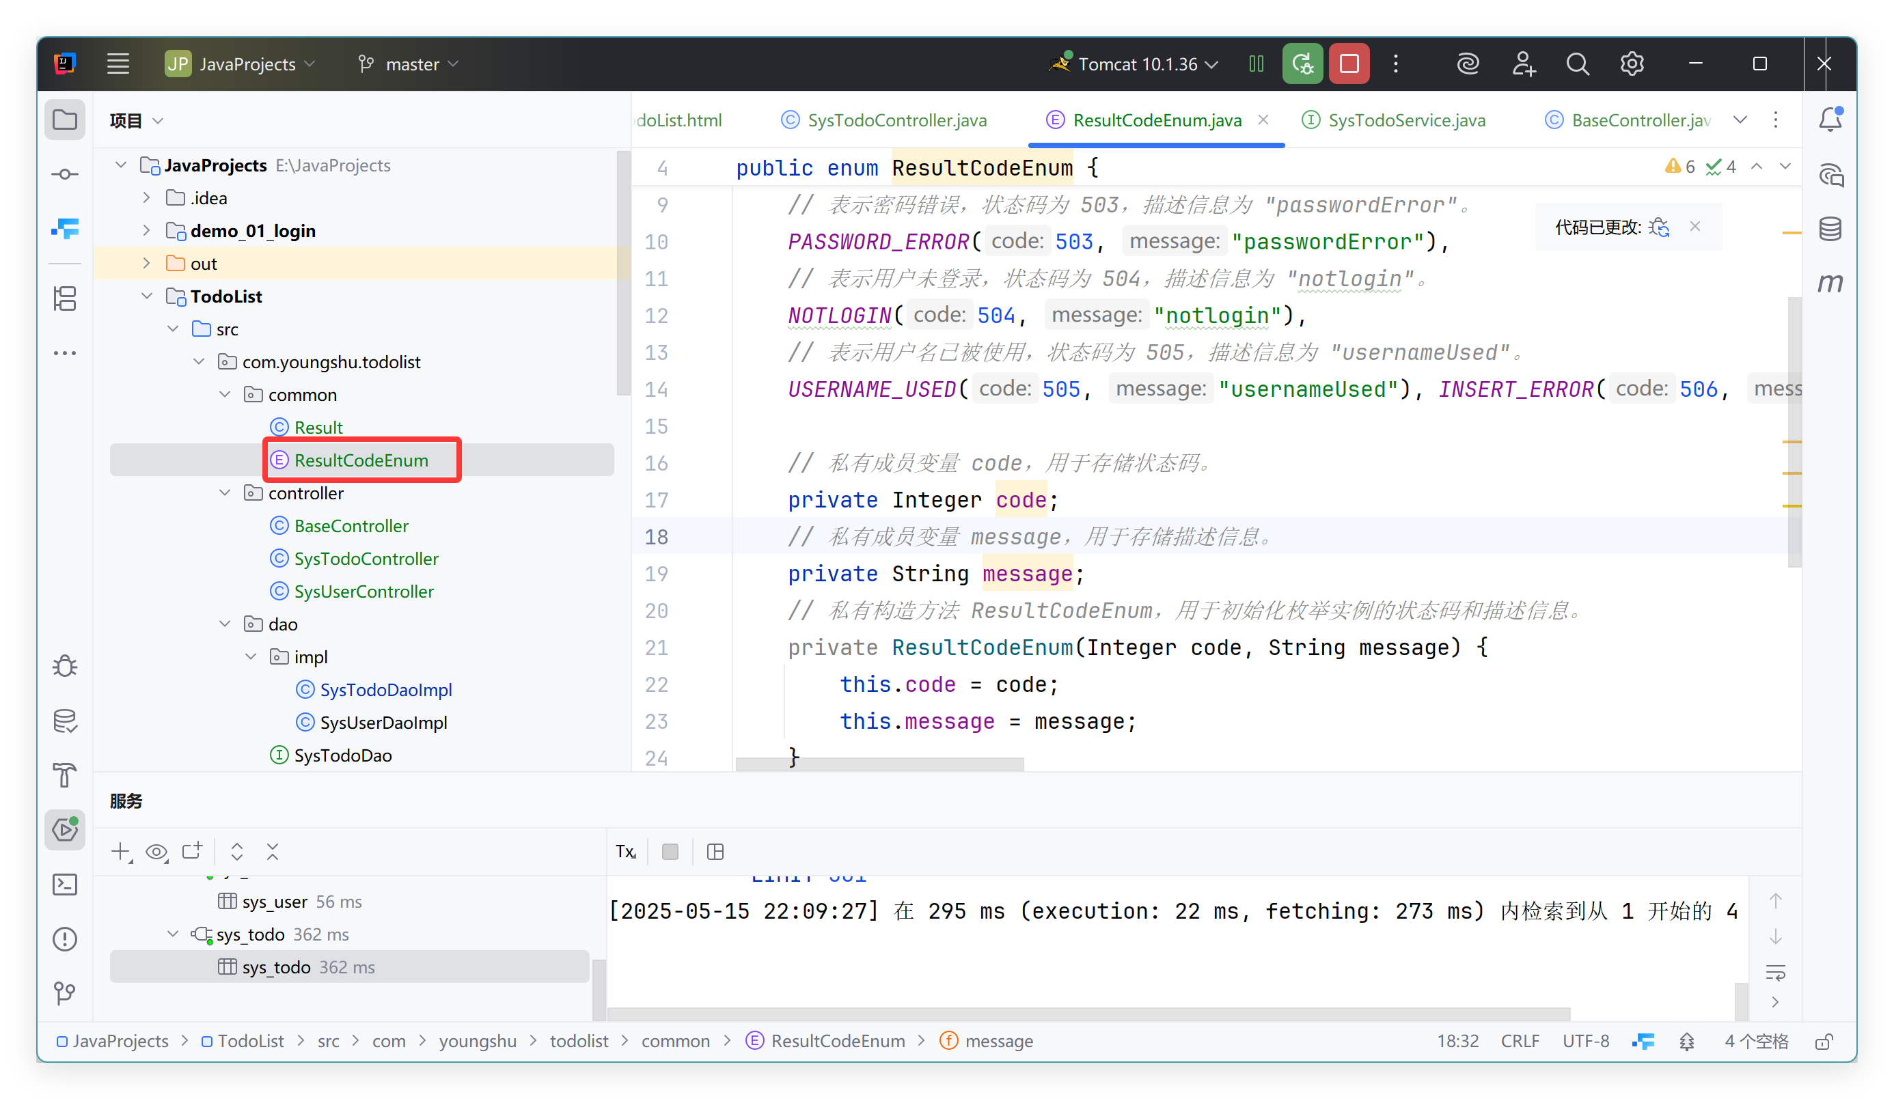Screen dimensions: 1894x1099
Task: Open the Database tool window on right sidebar
Action: coord(1830,228)
